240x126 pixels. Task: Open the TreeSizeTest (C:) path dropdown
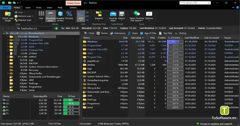click(52, 28)
